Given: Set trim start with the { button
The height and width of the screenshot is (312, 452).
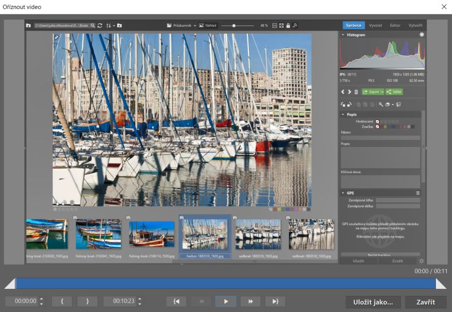Looking at the screenshot, I should pos(62,302).
